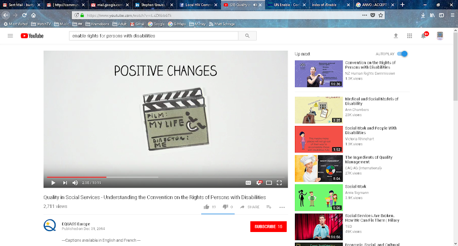Screen dimensions: 458x246
Task: Go back in browser history
Action: pos(6,15)
